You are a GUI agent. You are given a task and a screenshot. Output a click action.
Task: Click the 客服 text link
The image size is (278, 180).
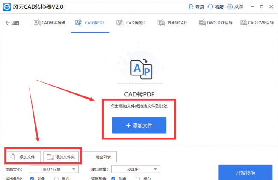point(219,7)
